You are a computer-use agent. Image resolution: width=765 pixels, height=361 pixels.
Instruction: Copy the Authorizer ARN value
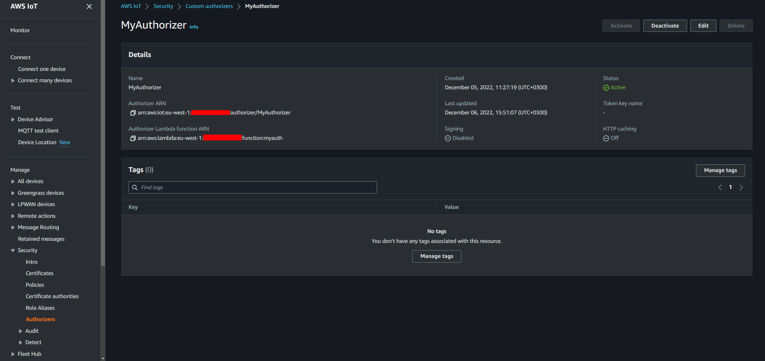(x=133, y=113)
